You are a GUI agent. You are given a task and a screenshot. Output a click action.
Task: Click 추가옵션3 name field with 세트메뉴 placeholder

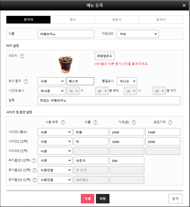click(91, 180)
